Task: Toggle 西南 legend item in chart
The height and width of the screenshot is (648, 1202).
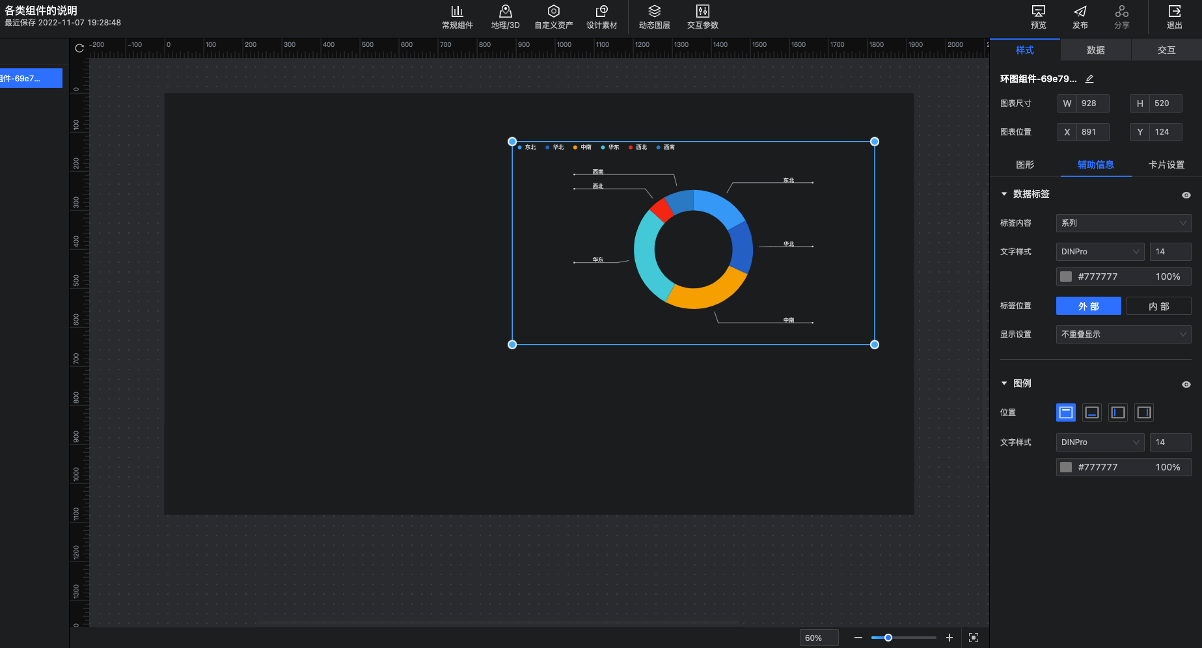Action: click(666, 148)
